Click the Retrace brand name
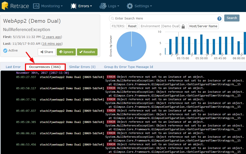 click(x=19, y=6)
